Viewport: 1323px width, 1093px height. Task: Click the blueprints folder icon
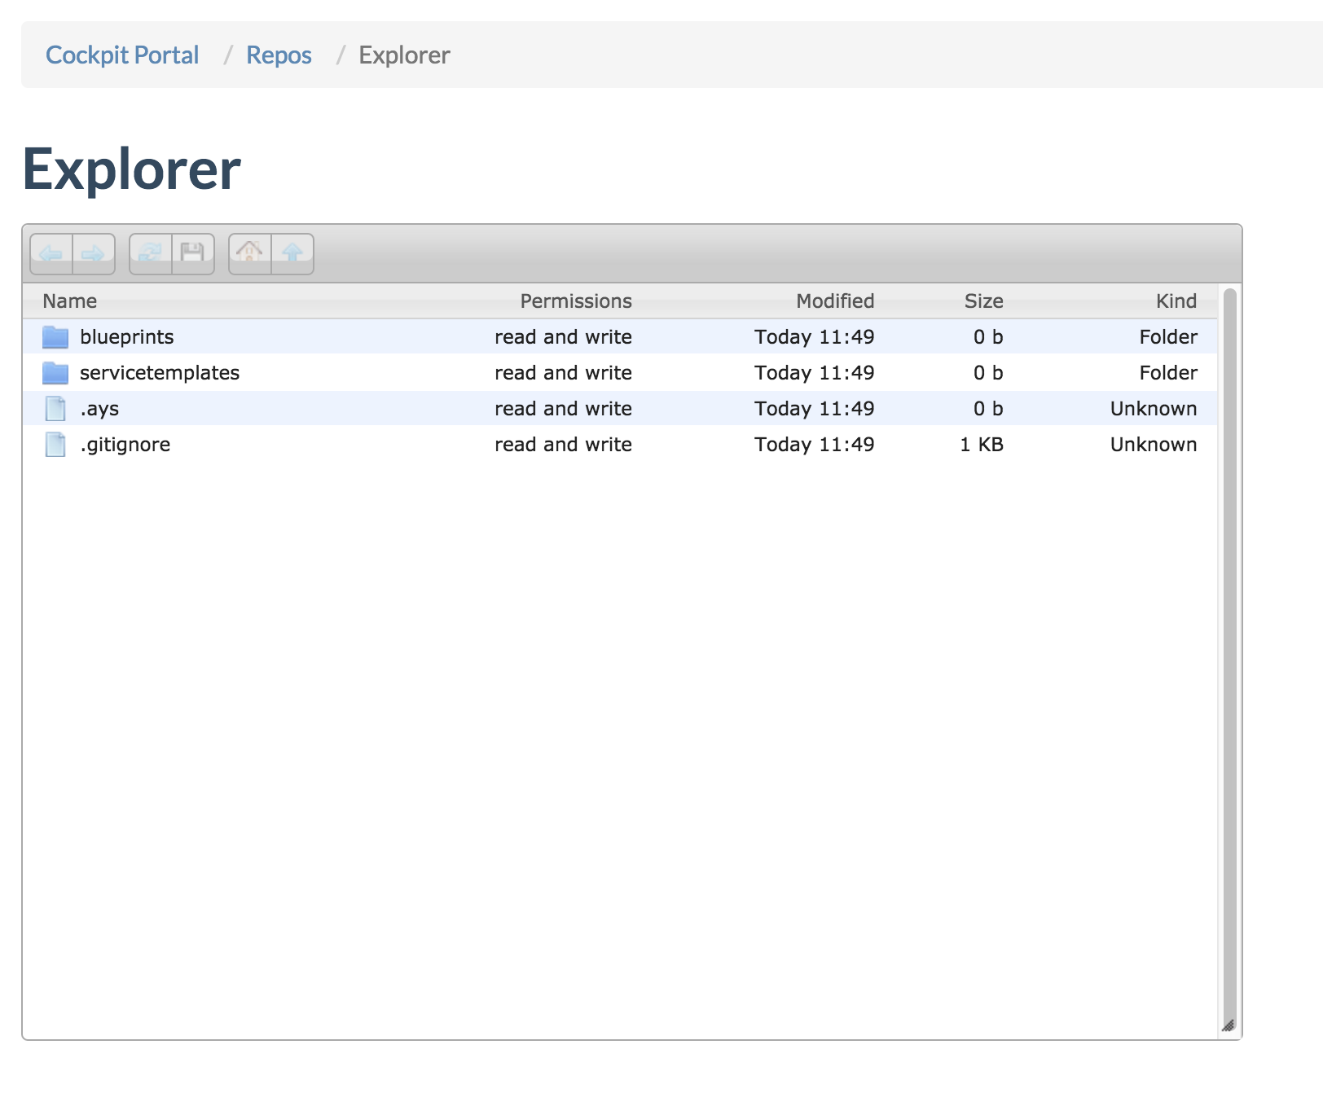55,337
